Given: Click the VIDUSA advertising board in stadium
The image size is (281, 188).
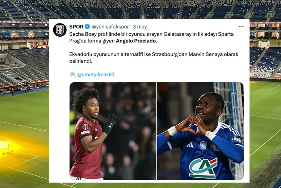Looking at the screenshot, I should [261, 75].
